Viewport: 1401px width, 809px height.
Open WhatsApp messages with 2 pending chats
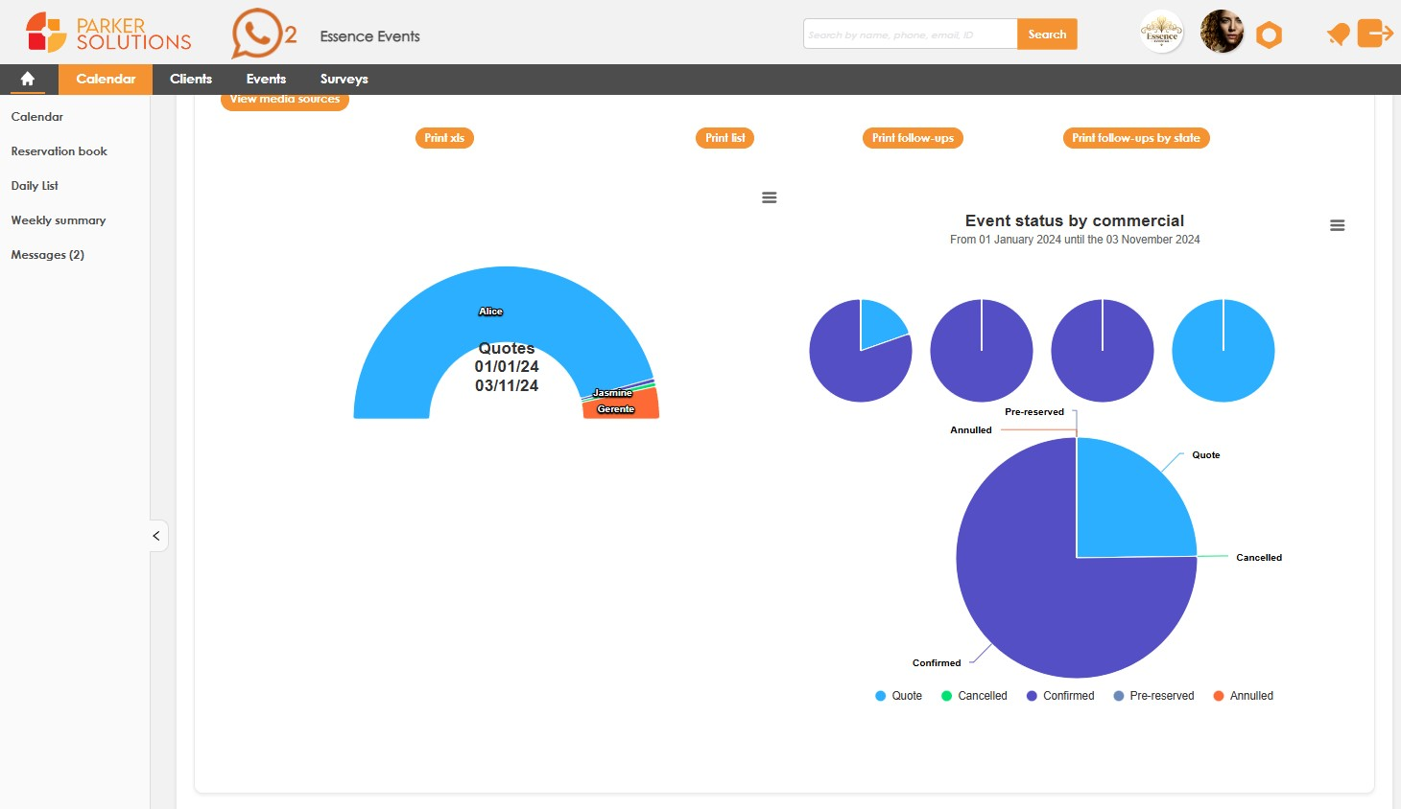[x=256, y=33]
